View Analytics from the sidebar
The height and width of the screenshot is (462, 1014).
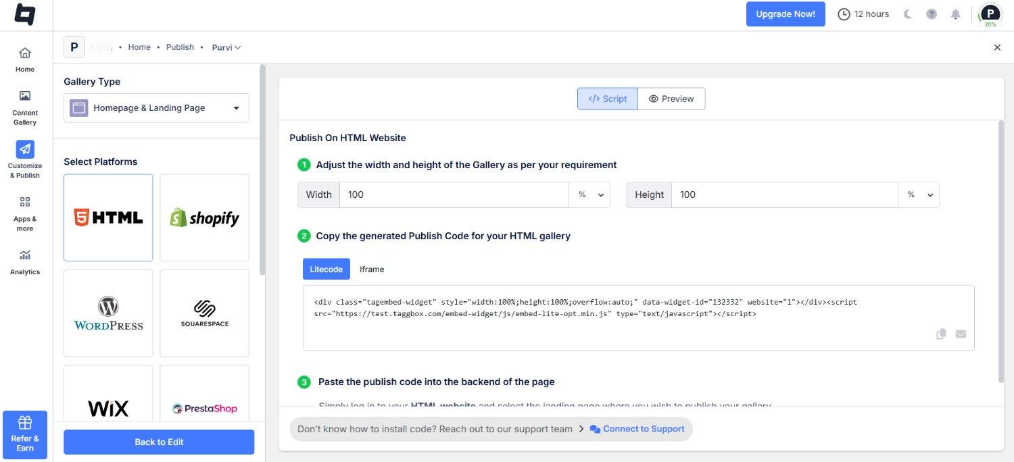24,262
